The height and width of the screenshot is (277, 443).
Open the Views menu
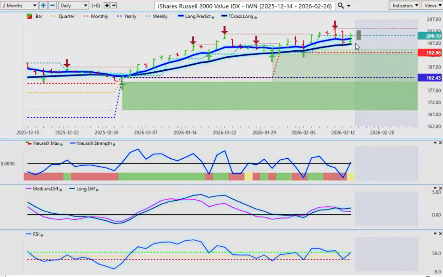[432, 5]
